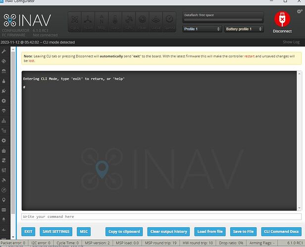This screenshot has width=305, height=247.
Task: Open the Adjustments sliders icon
Action: pyautogui.click(x=3, y=170)
